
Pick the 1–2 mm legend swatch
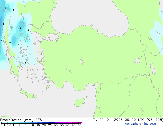coord(16,123)
